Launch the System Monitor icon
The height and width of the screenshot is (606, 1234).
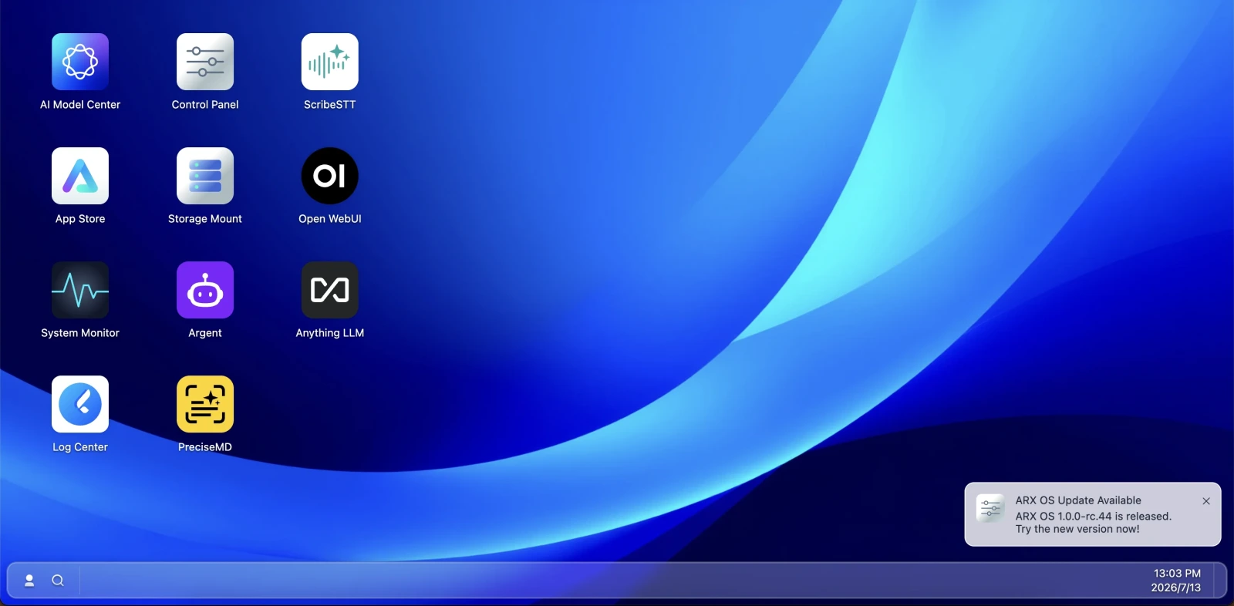coord(80,290)
